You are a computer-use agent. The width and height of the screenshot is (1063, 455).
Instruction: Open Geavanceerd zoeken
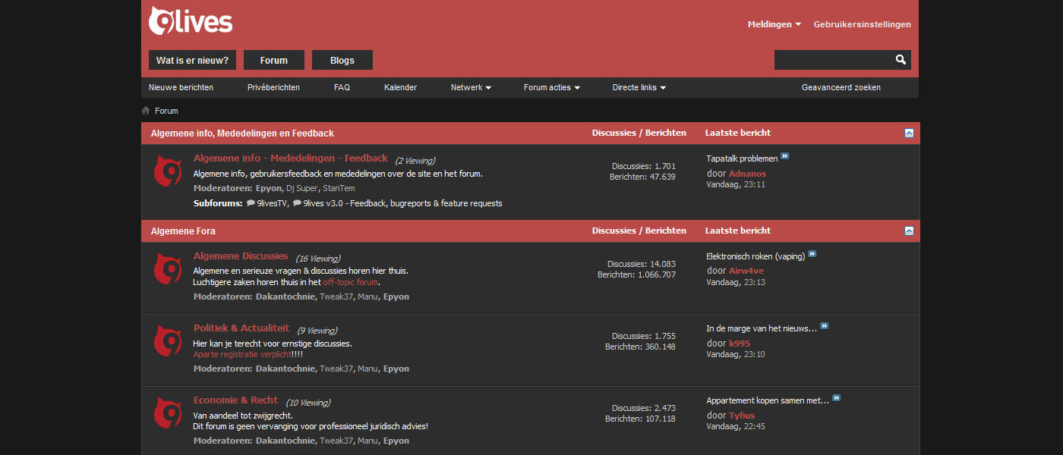(840, 87)
